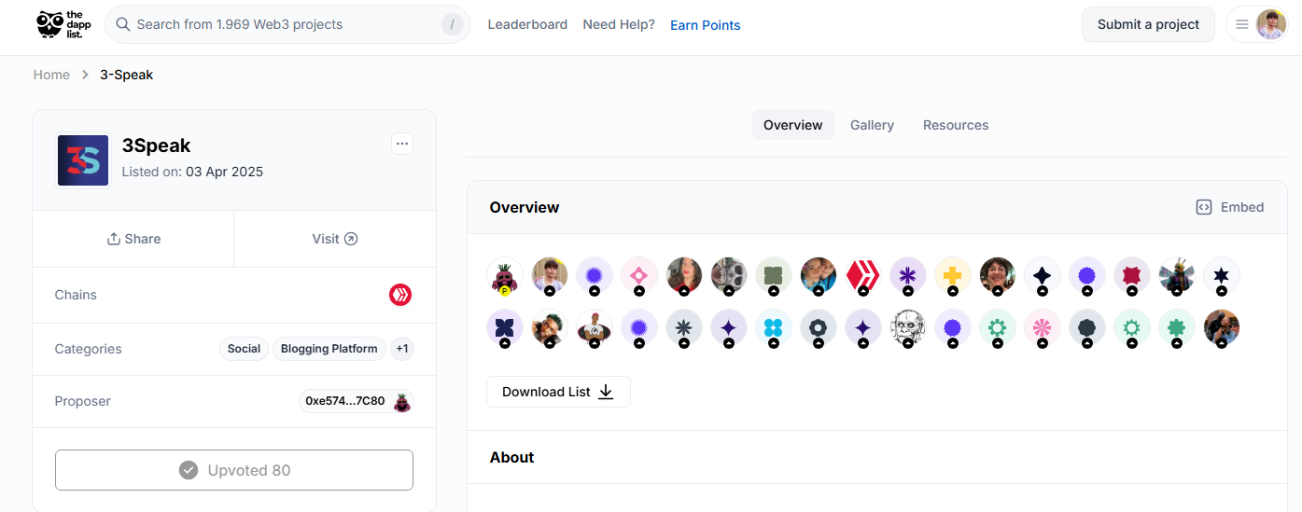The width and height of the screenshot is (1302, 512).
Task: Click the Hive chain icon
Action: coord(400,295)
